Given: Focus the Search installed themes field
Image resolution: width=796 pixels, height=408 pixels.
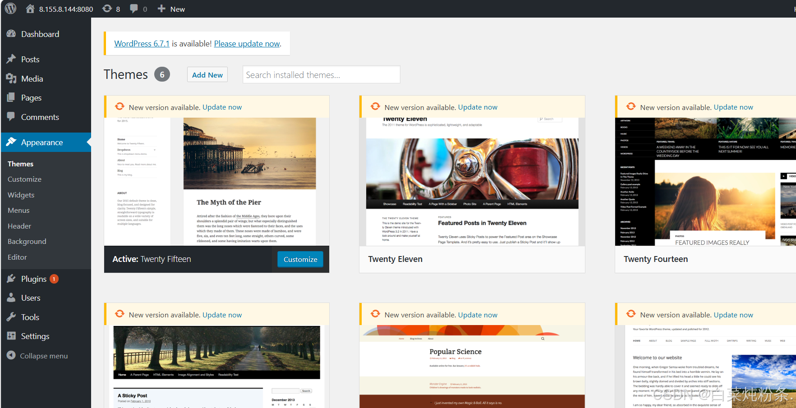Looking at the screenshot, I should (x=322, y=74).
